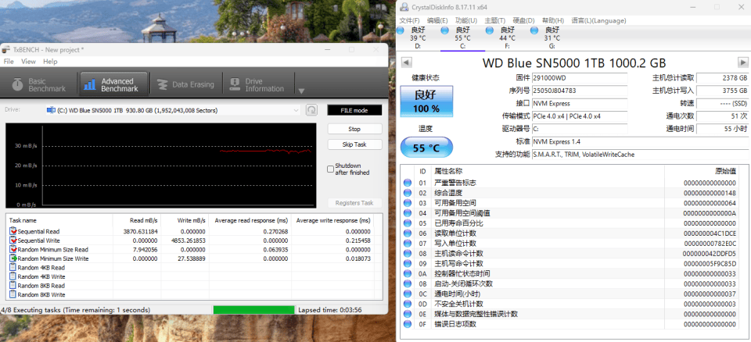
Task: Toggle the Sequential Write task icon
Action: (x=13, y=240)
